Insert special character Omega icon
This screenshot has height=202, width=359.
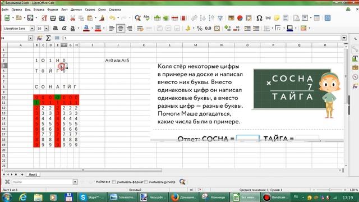point(259,18)
